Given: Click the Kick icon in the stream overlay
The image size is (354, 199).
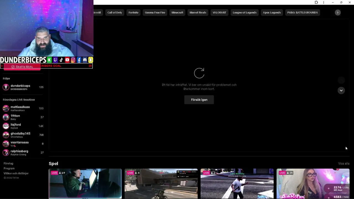Looking at the screenshot, I should click(x=49, y=60).
